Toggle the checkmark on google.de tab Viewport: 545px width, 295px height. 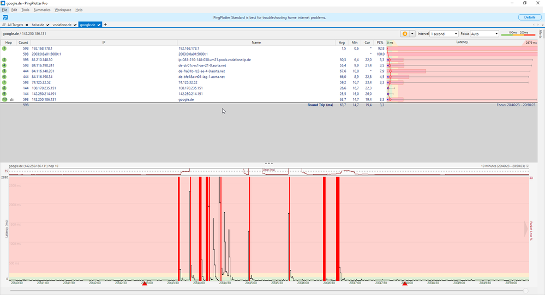coord(99,25)
